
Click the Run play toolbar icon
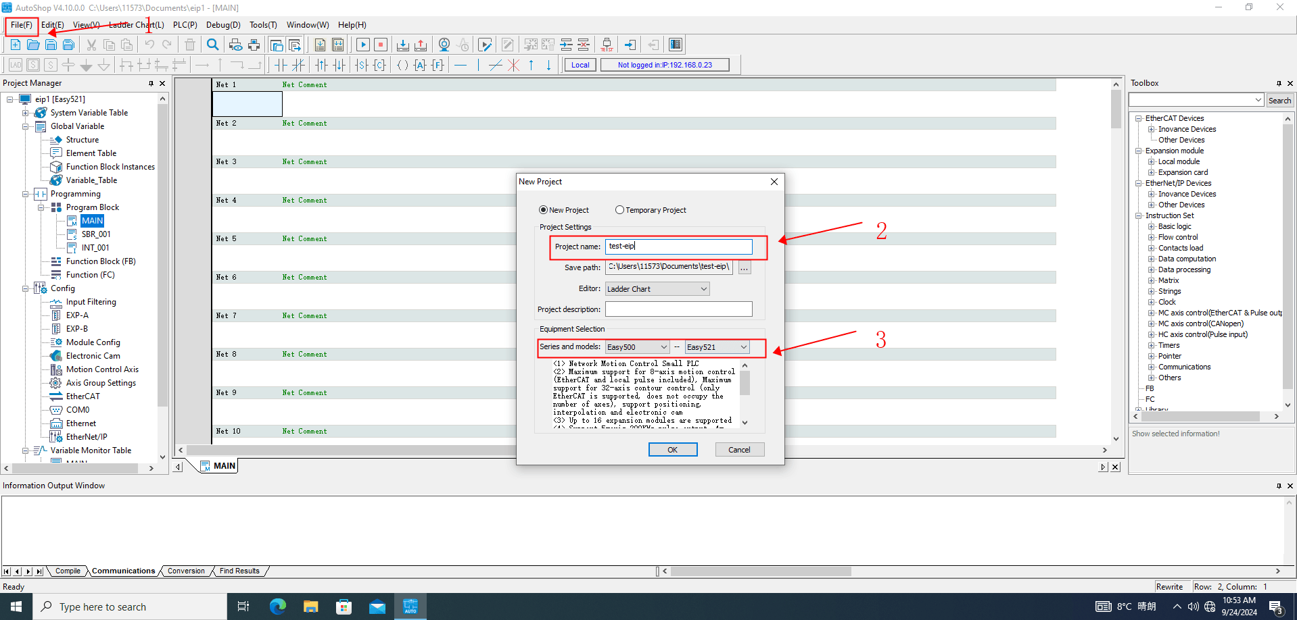point(363,45)
